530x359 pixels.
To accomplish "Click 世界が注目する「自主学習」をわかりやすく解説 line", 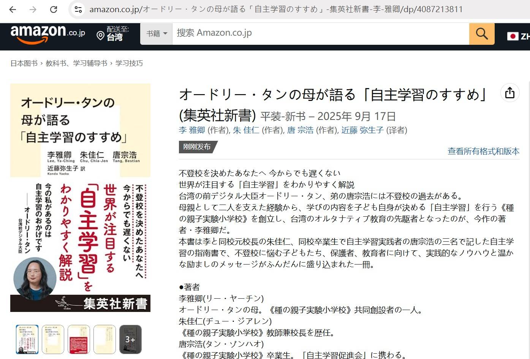I will pos(266,185).
